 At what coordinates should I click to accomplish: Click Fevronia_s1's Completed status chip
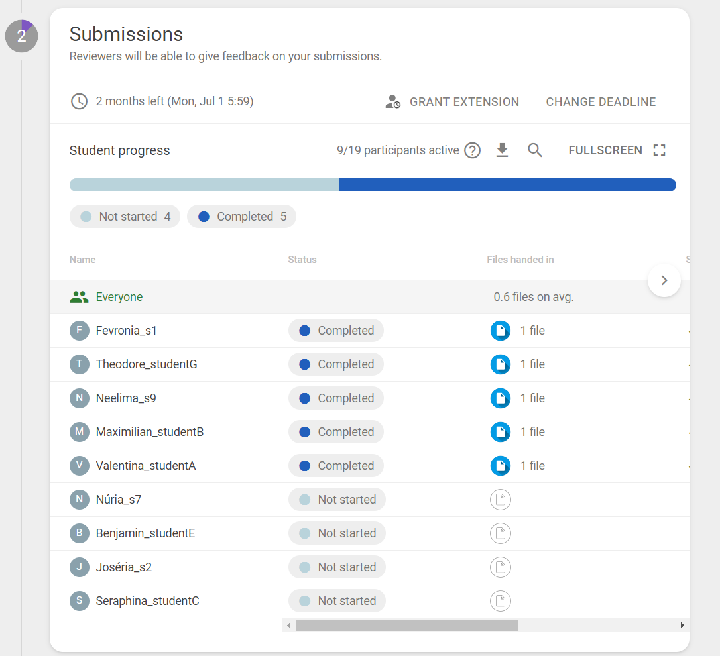point(336,331)
